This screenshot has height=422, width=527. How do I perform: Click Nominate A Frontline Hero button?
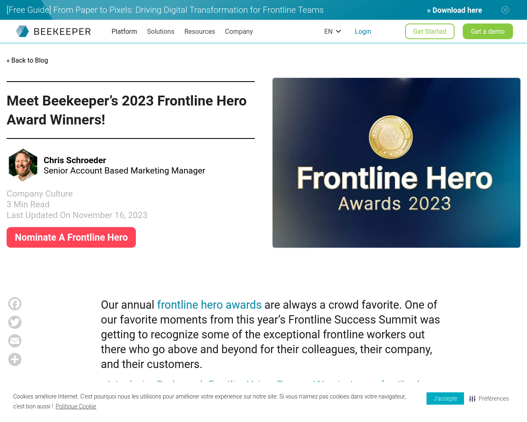coord(71,237)
